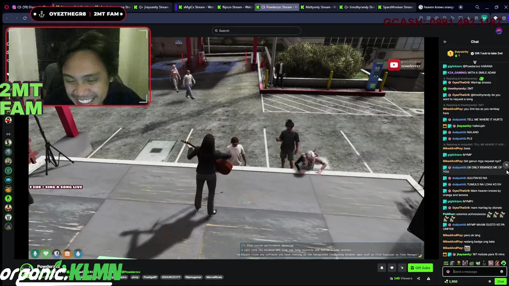Open the Gift Subs button
The width and height of the screenshot is (509, 286).
[x=420, y=268]
